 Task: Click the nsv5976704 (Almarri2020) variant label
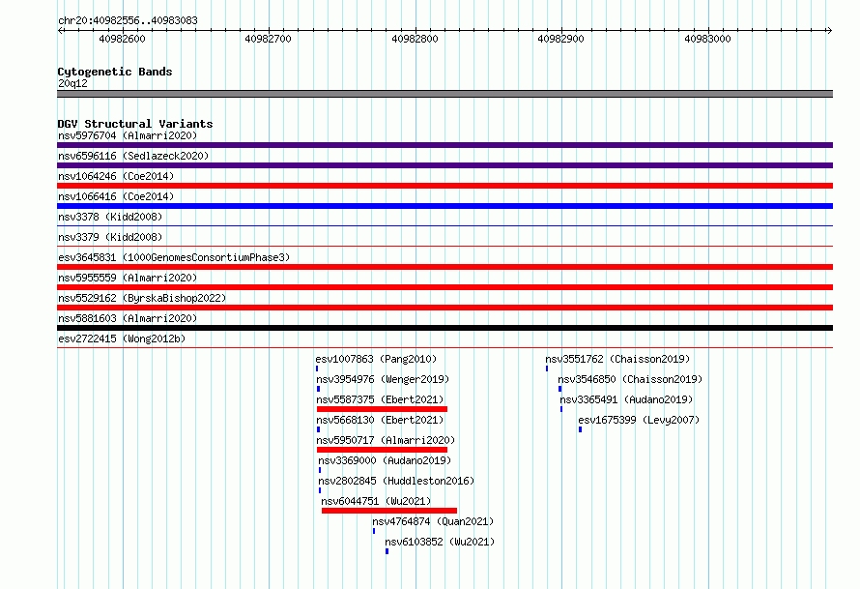pyautogui.click(x=128, y=135)
